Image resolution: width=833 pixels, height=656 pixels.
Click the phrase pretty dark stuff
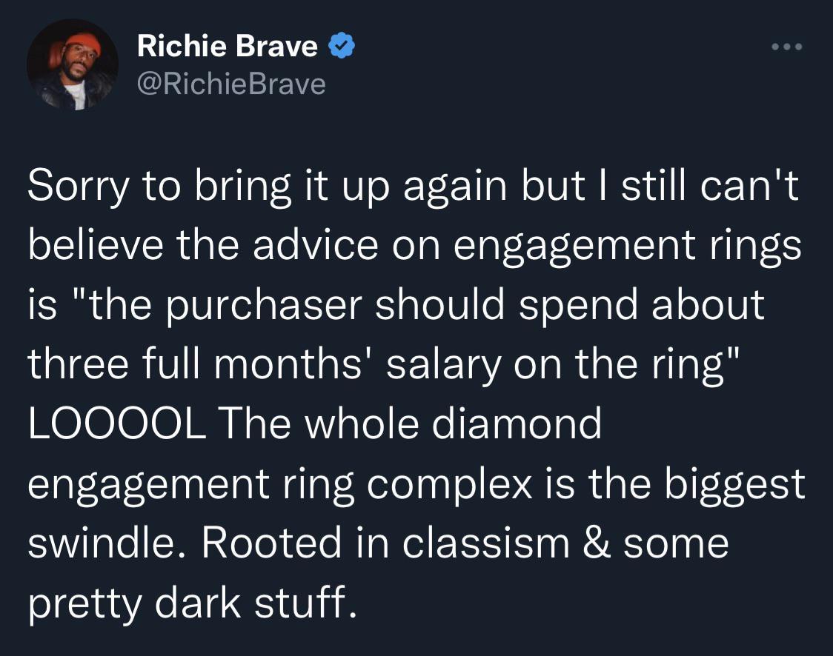tap(192, 604)
